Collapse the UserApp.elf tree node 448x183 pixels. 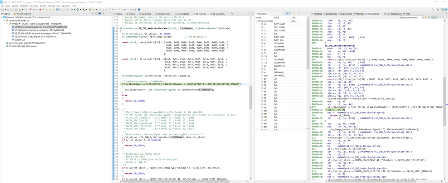[x=4, y=21]
